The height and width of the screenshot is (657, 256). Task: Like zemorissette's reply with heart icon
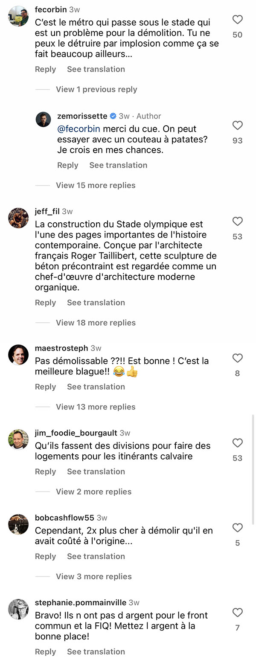[237, 125]
